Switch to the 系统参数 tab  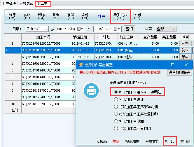26,3
